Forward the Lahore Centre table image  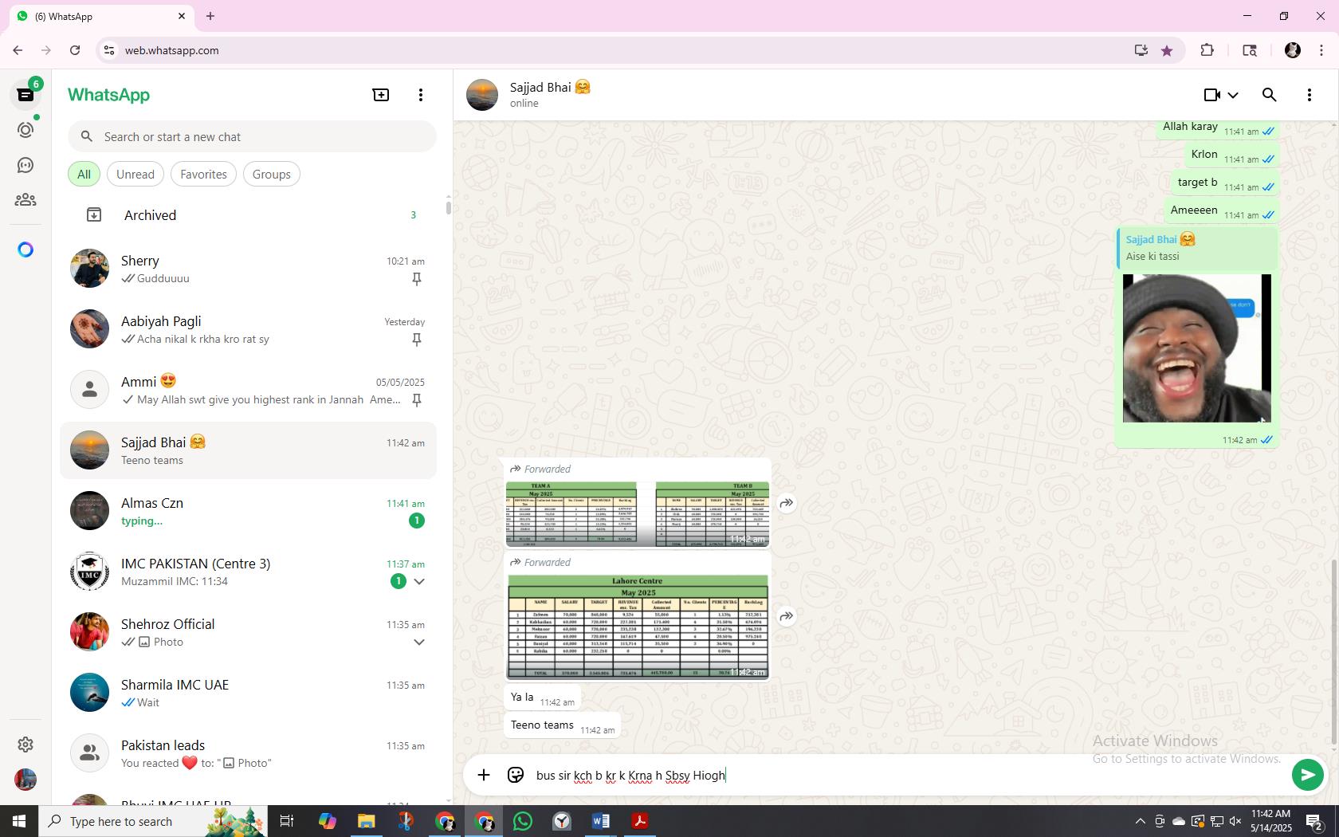787,616
